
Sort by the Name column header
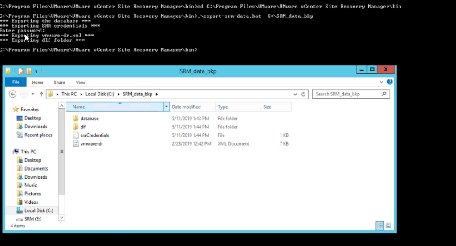115,107
